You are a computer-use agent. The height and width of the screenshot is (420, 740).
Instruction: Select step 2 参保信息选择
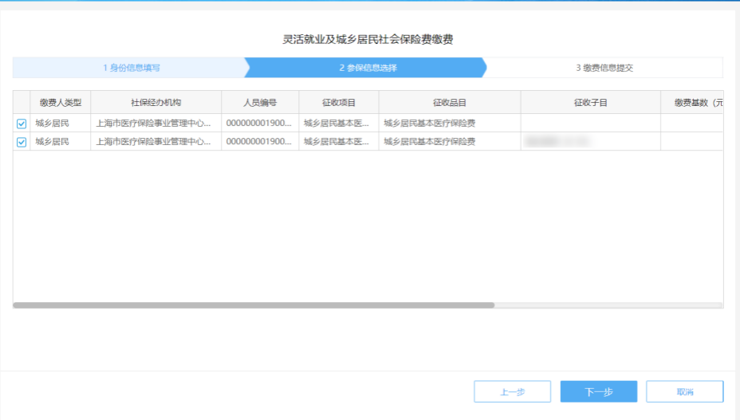pos(368,68)
